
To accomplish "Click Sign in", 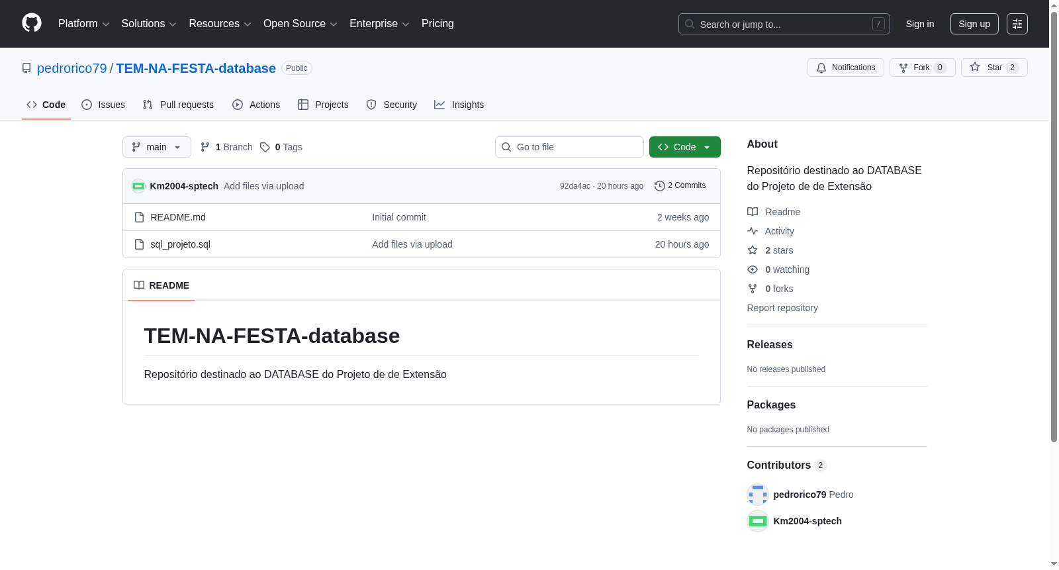I will coord(920,24).
